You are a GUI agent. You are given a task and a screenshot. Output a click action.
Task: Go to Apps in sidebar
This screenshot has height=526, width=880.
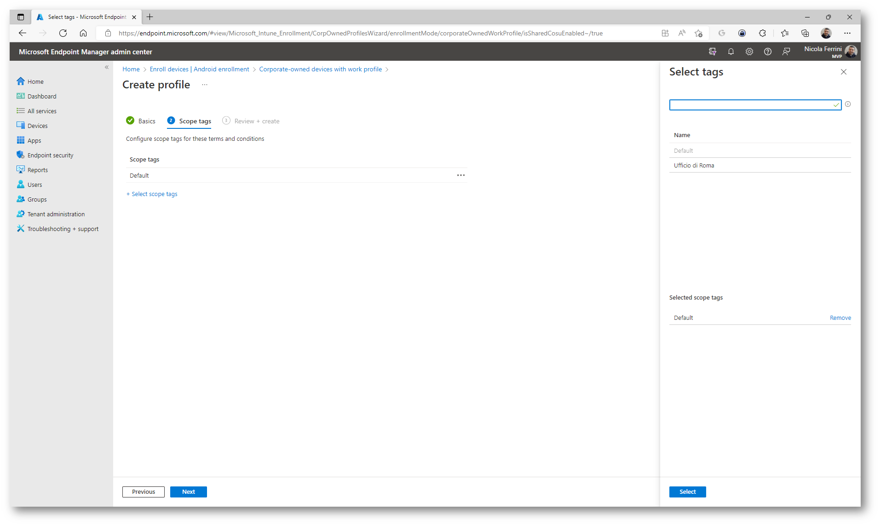29,140
